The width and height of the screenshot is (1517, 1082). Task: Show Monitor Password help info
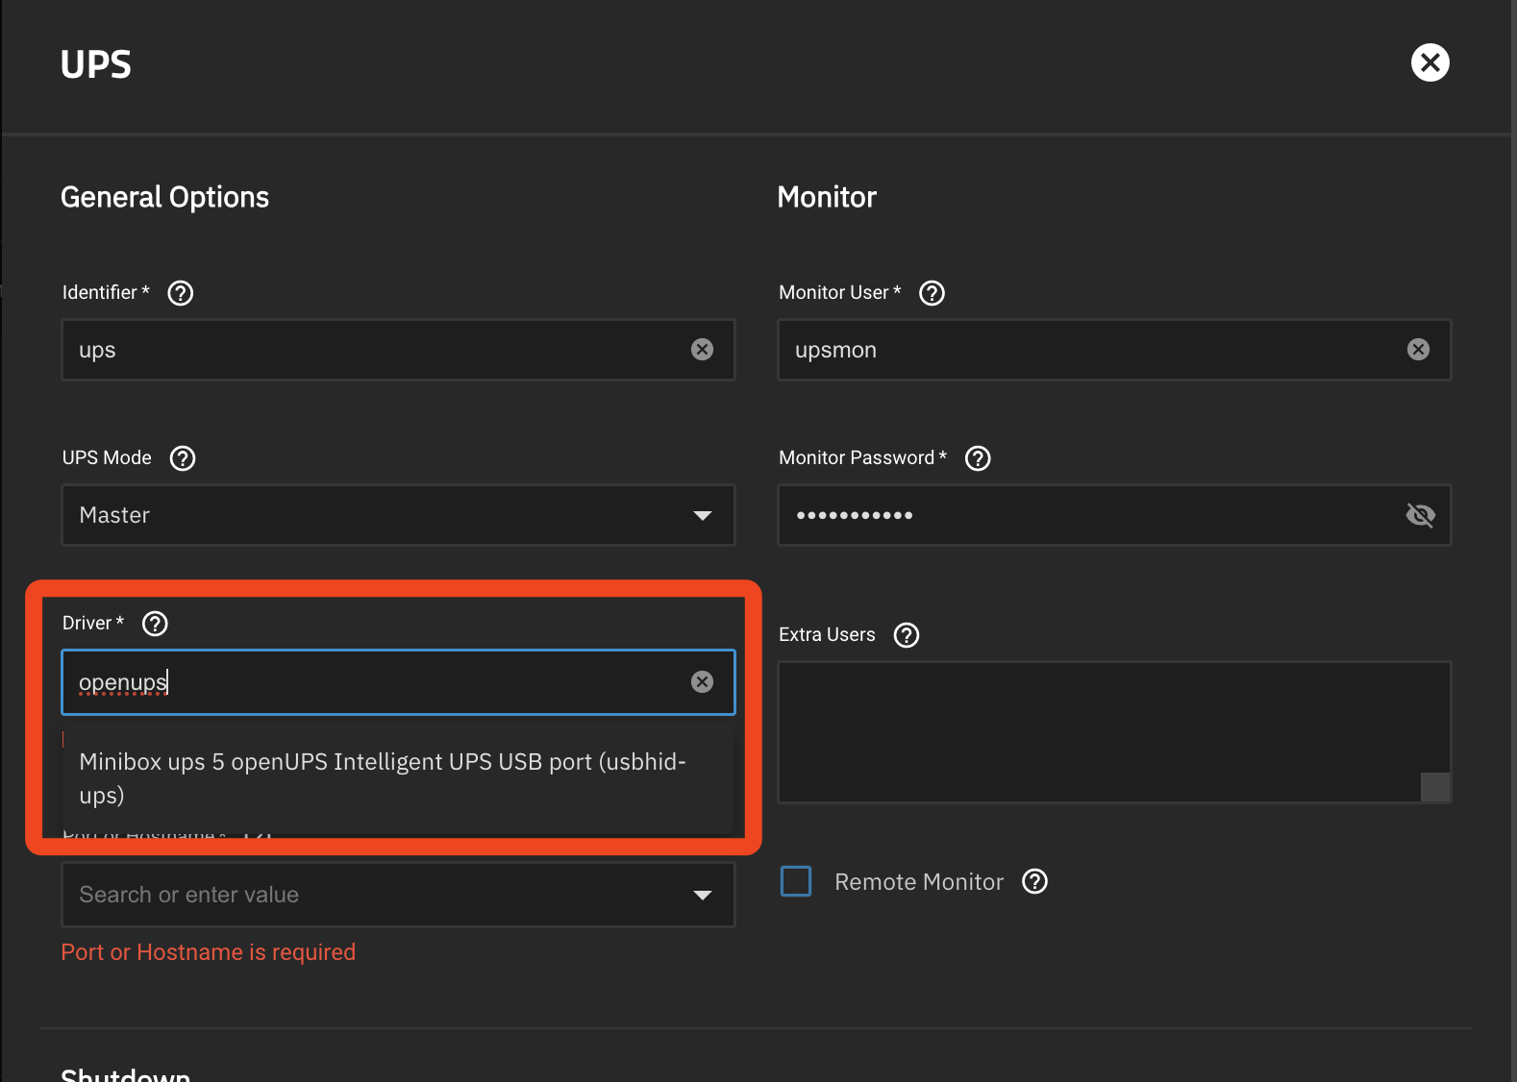[978, 458]
